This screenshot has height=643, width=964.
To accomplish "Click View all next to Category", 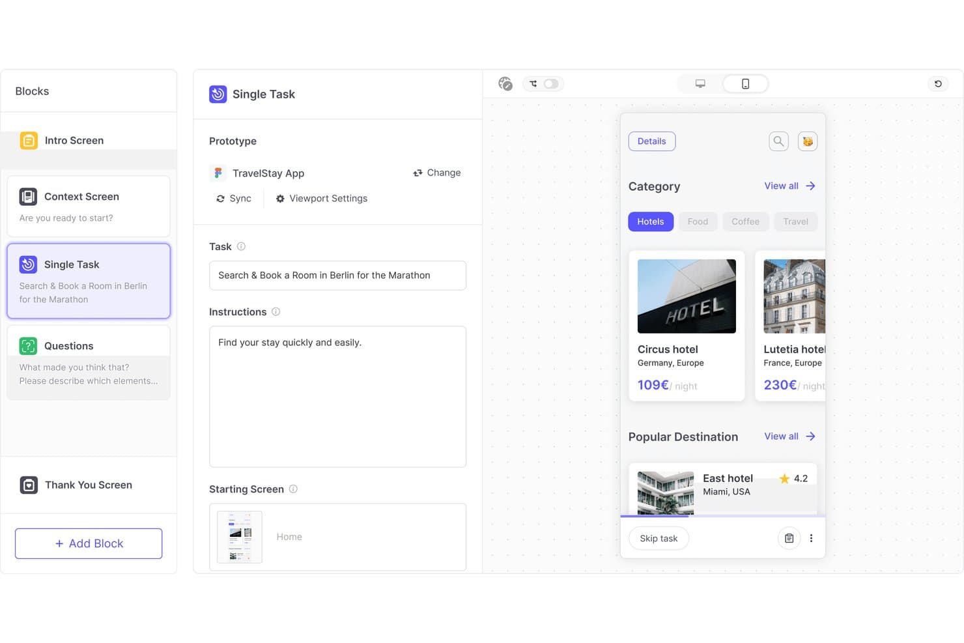I will coord(789,186).
